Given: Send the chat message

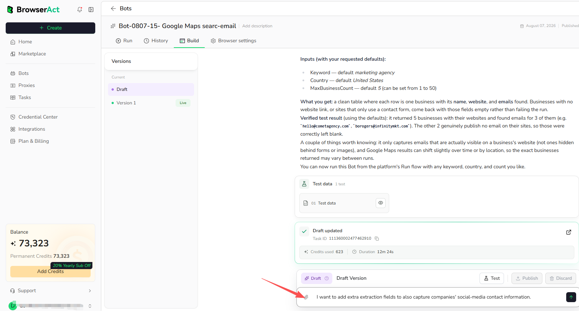Looking at the screenshot, I should [571, 297].
